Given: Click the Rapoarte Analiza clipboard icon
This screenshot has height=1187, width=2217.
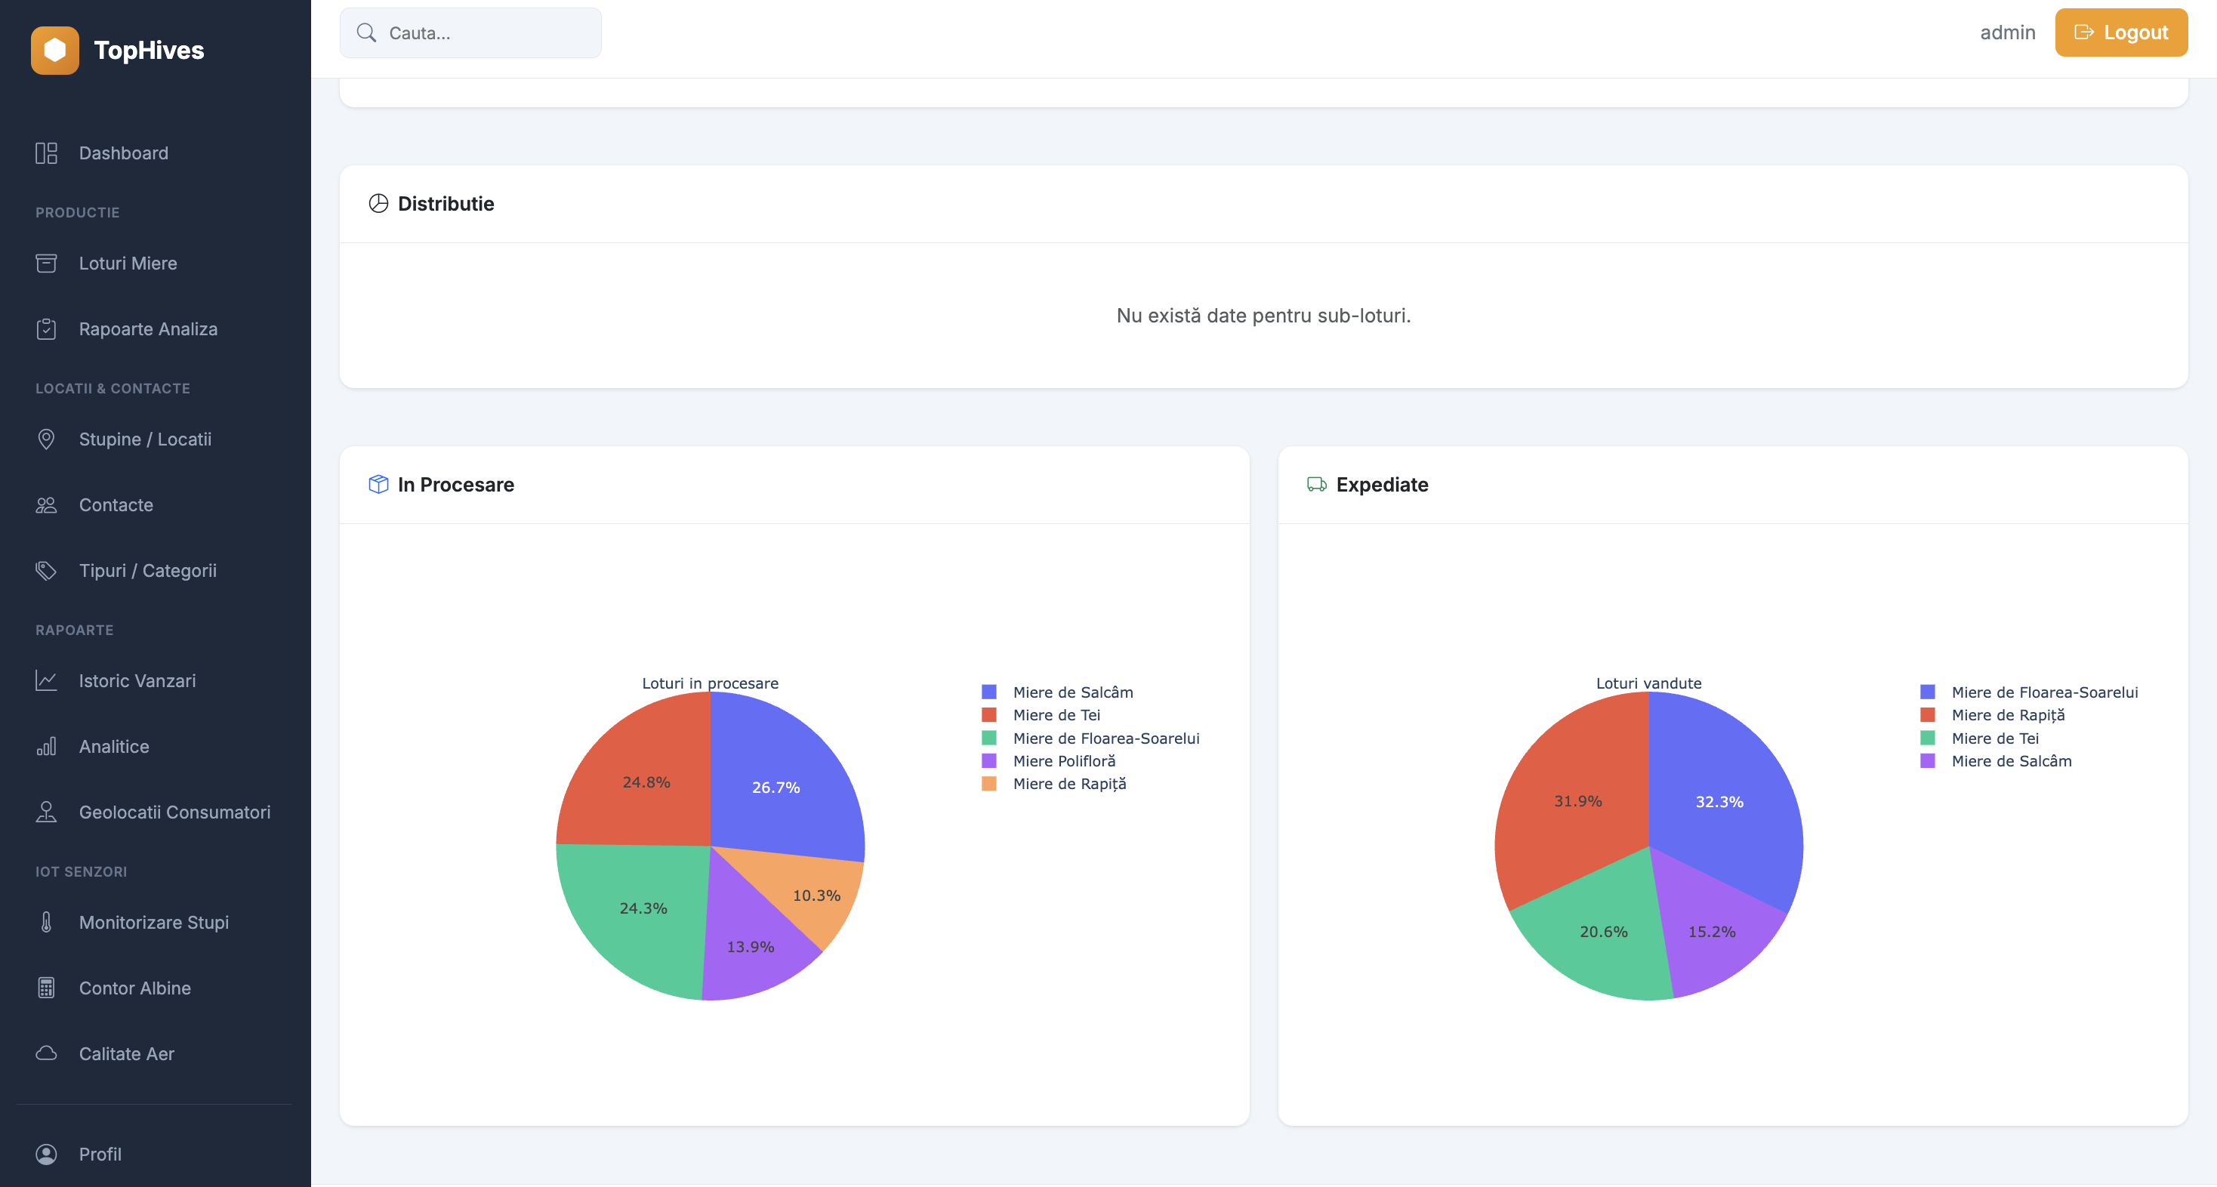Looking at the screenshot, I should coord(47,328).
